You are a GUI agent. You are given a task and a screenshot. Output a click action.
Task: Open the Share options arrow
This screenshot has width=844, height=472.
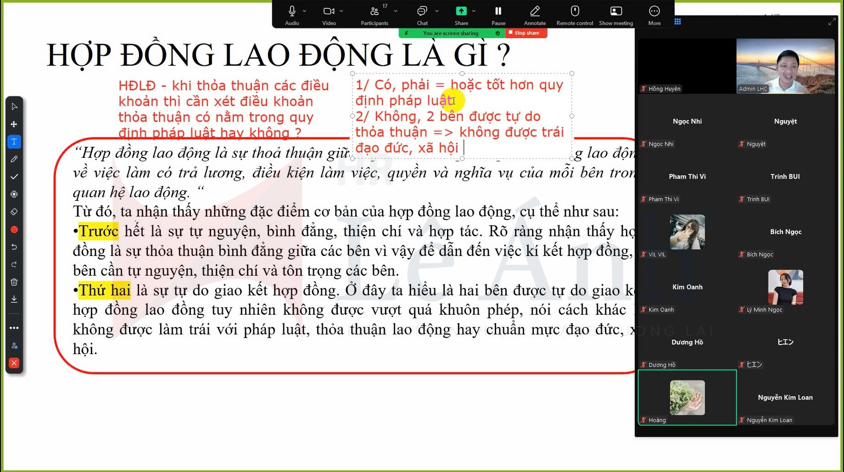point(474,11)
